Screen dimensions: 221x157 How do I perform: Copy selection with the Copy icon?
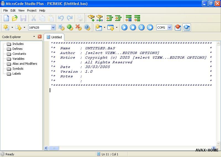click(42, 18)
